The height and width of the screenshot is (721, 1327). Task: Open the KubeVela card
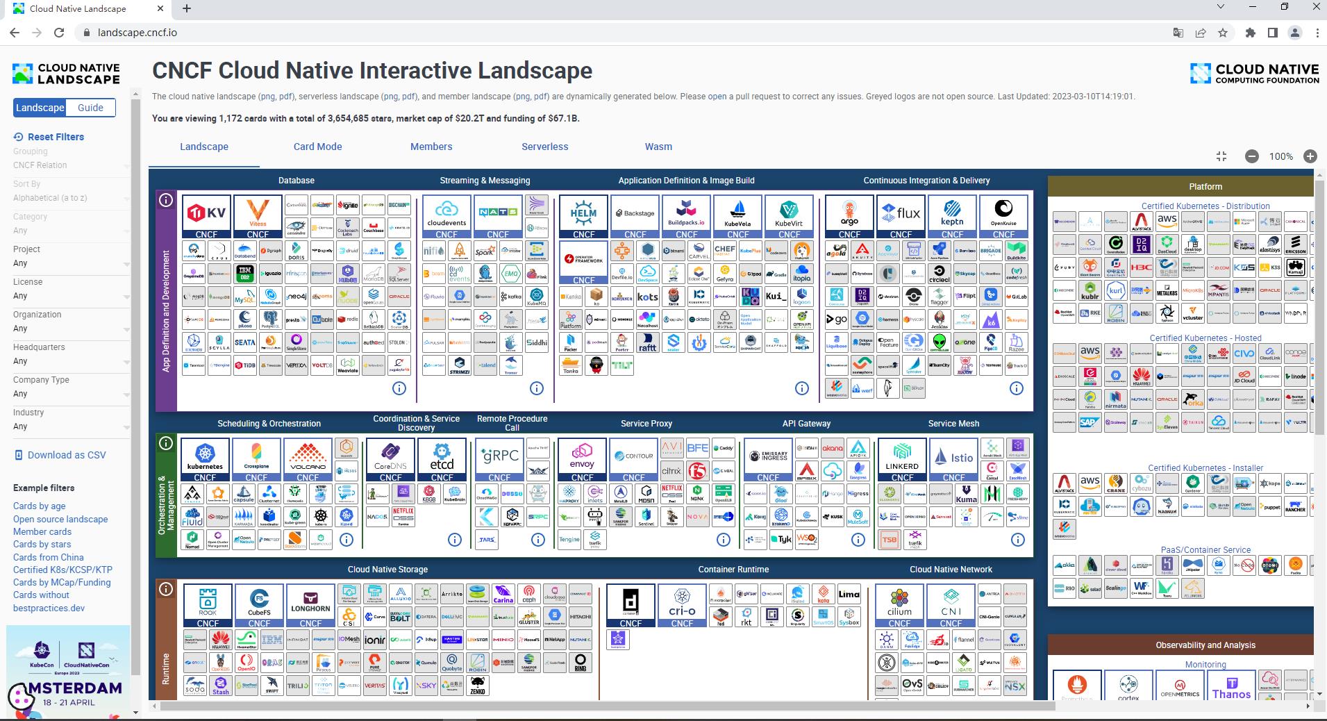click(x=738, y=217)
